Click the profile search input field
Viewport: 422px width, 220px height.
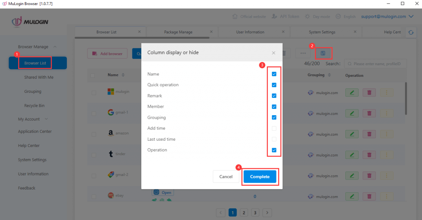tap(375, 64)
